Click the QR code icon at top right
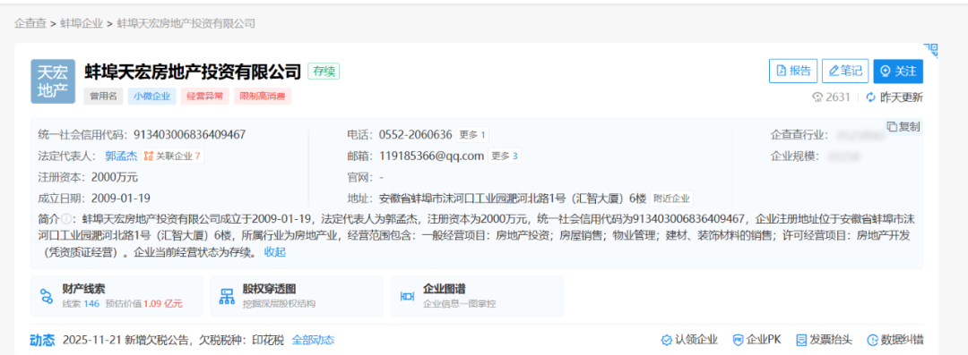This screenshot has height=355, width=968. (931, 50)
